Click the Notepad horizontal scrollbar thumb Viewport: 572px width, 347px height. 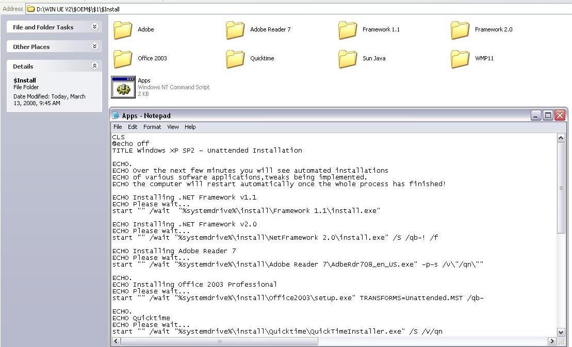click(x=219, y=341)
